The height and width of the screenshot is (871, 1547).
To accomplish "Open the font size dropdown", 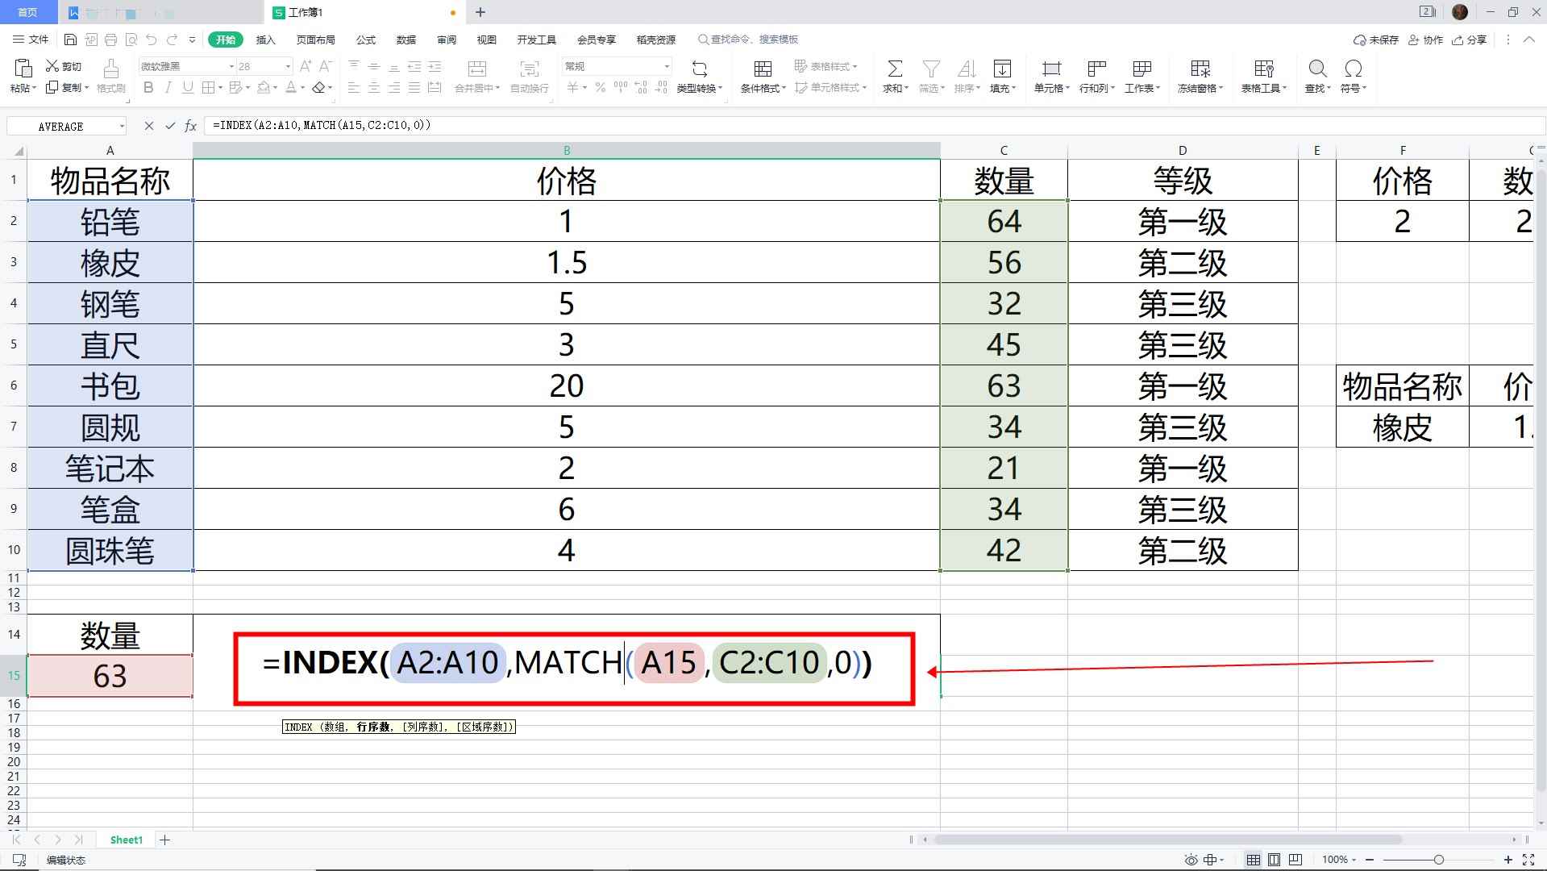I will point(287,65).
